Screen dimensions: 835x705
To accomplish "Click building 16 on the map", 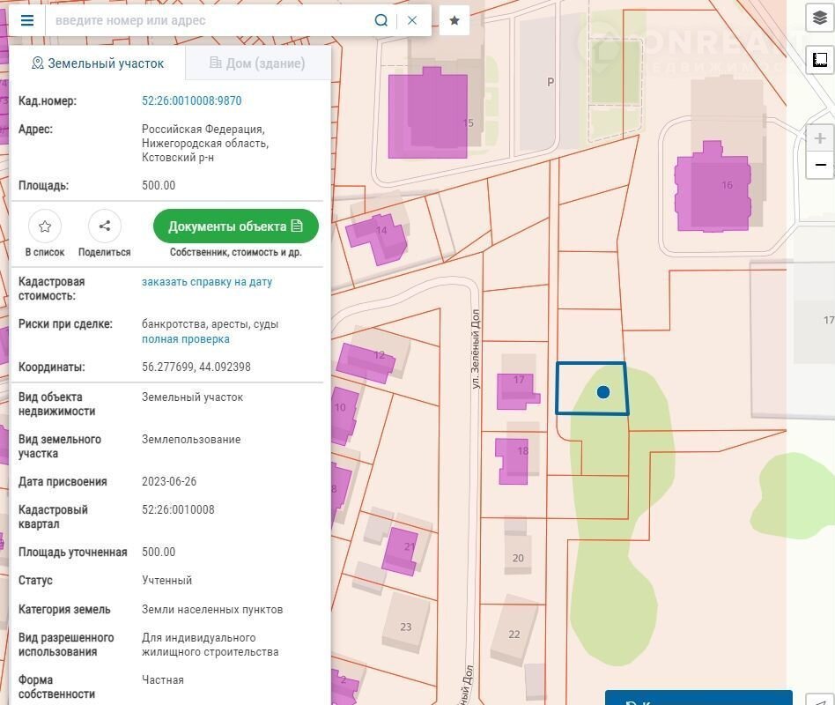I will pos(712,185).
